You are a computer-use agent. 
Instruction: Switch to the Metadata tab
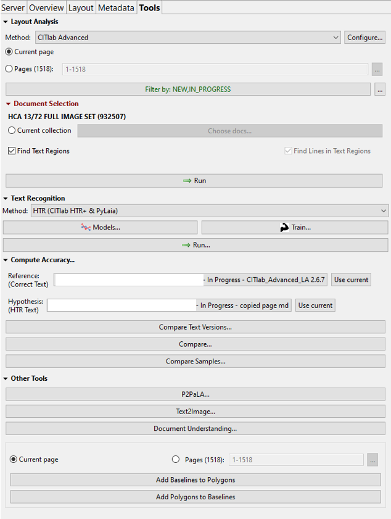click(x=116, y=7)
